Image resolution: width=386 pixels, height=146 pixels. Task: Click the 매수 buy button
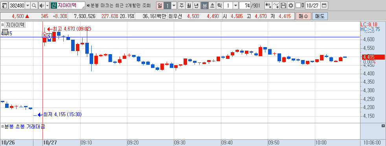point(303,16)
